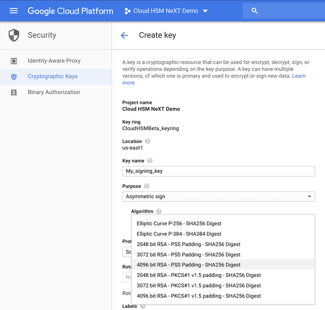Open the Cloud HSM NeXT Demo project selector
The image size is (325, 310).
coord(166,11)
